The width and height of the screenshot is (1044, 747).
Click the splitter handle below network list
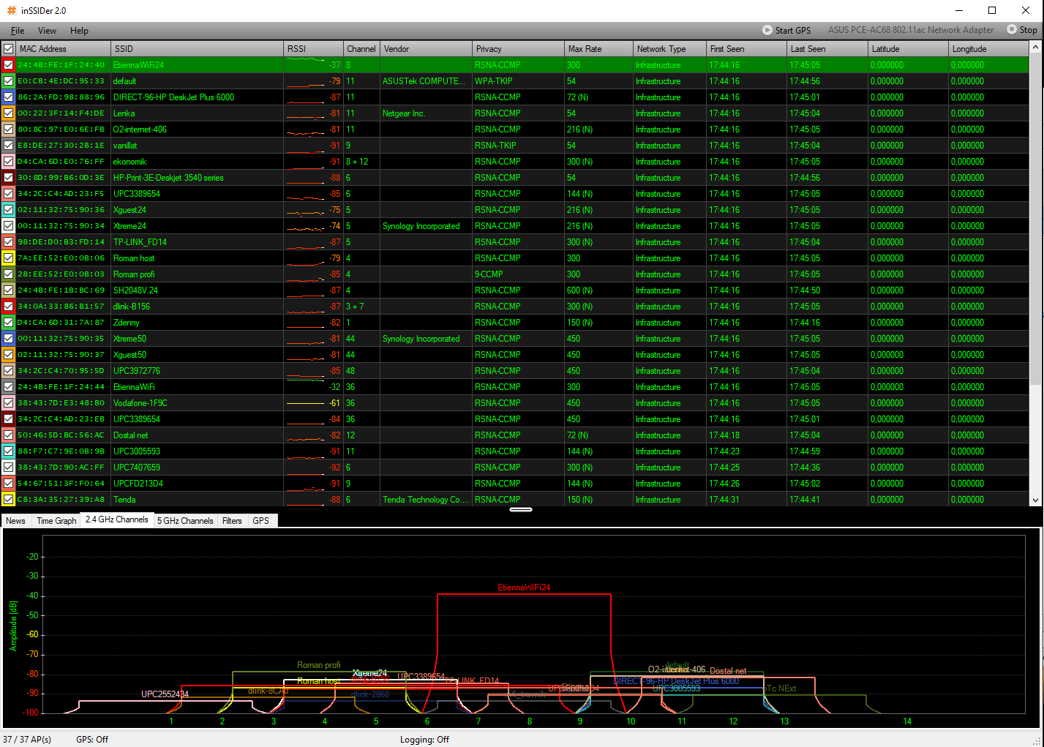coord(521,509)
